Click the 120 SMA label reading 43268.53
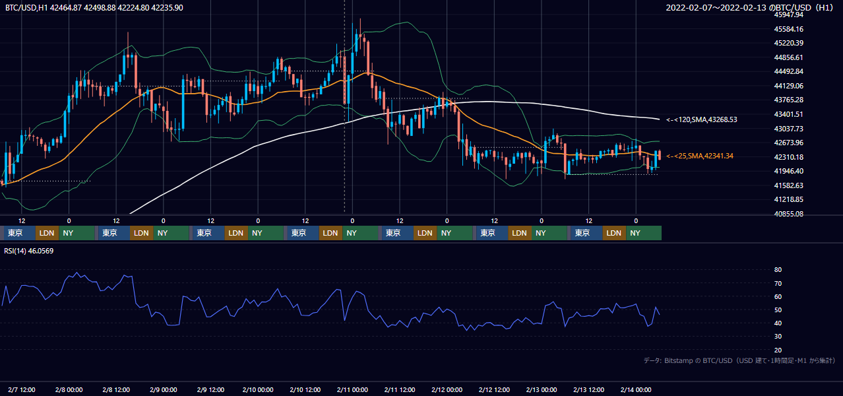This screenshot has width=843, height=396. 702,119
